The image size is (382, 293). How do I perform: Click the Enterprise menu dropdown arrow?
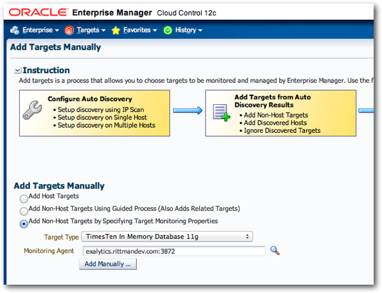[x=57, y=31]
